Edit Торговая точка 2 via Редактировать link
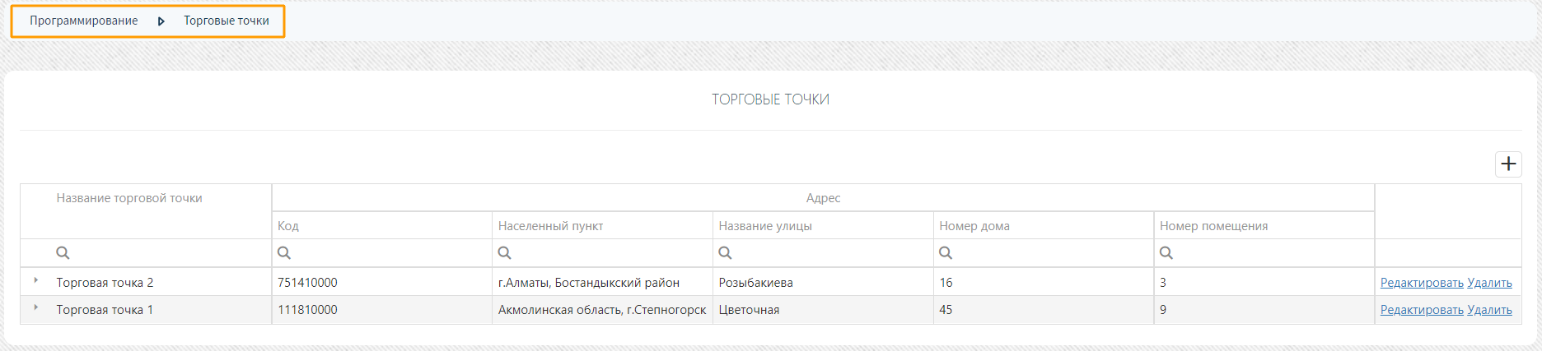Image resolution: width=1542 pixels, height=351 pixels. click(1422, 283)
